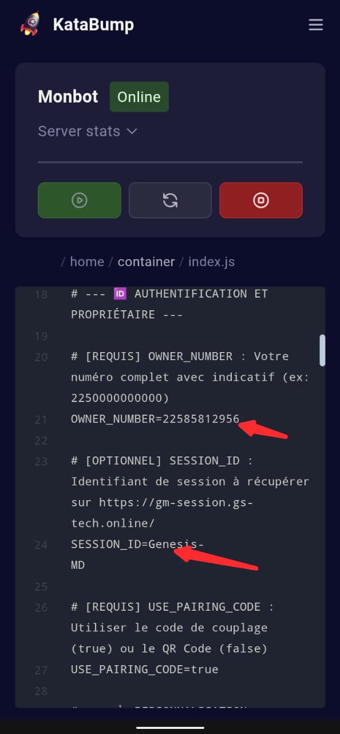Click the chevron beside Server stats
The image size is (340, 734).
click(x=132, y=131)
